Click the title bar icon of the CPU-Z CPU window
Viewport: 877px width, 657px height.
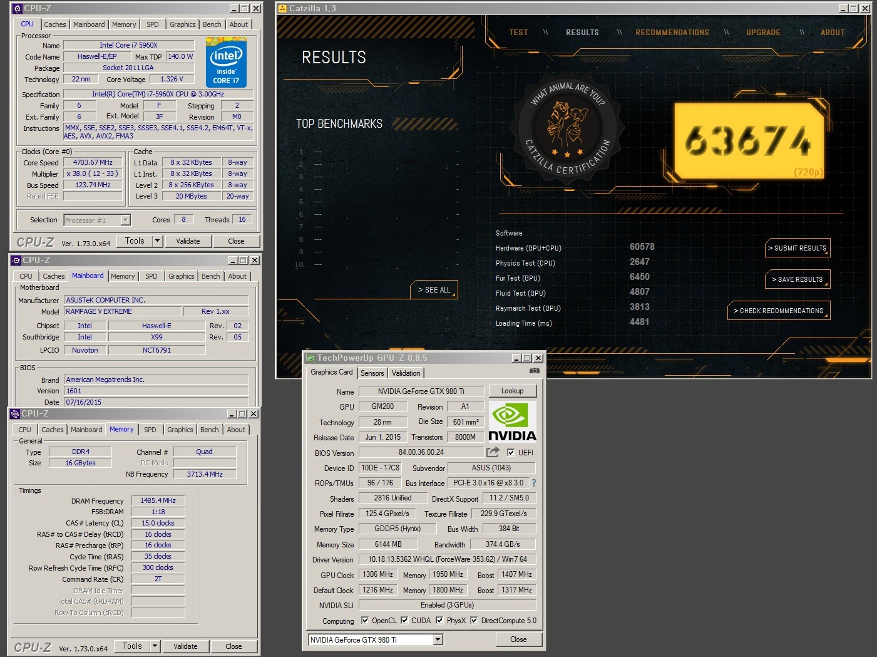pos(18,9)
